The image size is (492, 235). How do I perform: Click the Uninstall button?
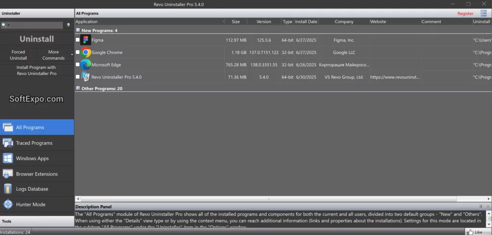pos(37,39)
